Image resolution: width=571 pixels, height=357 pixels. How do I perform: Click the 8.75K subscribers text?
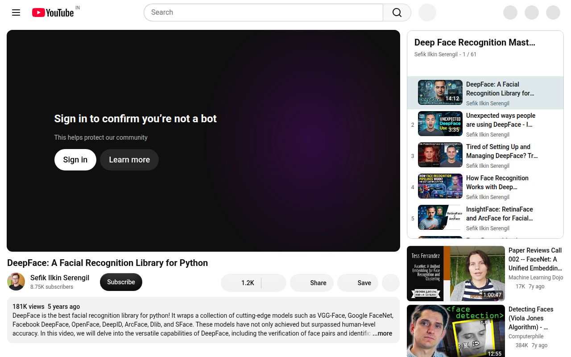click(52, 287)
